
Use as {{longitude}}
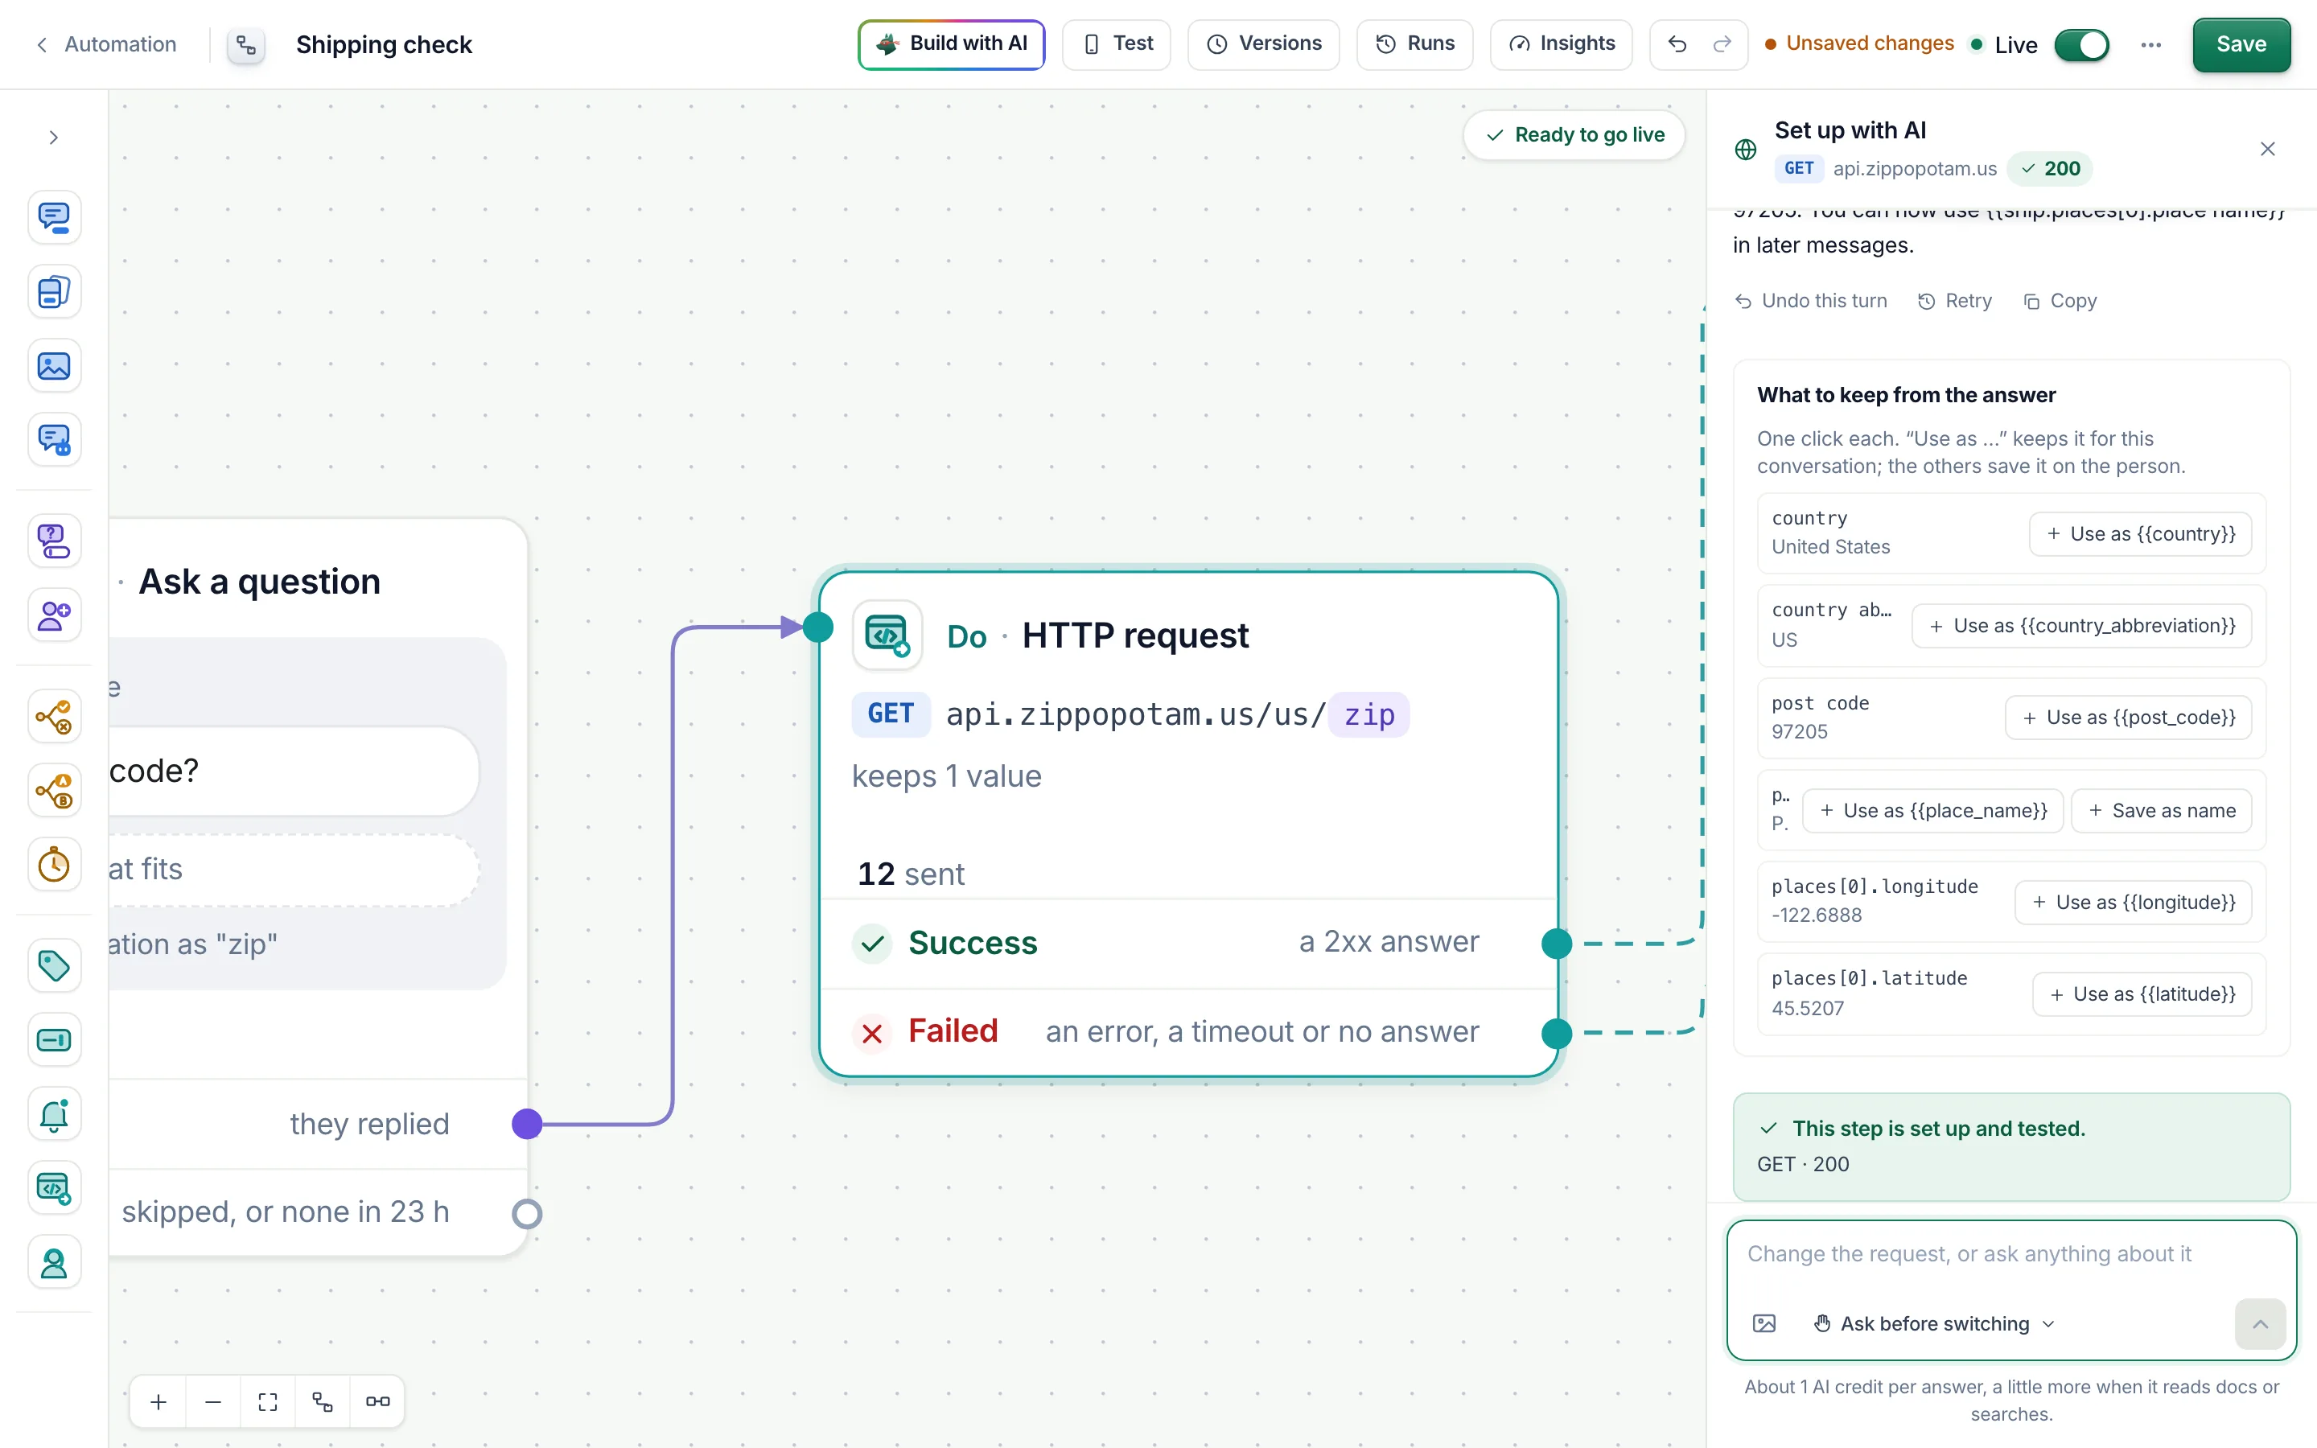2132,902
